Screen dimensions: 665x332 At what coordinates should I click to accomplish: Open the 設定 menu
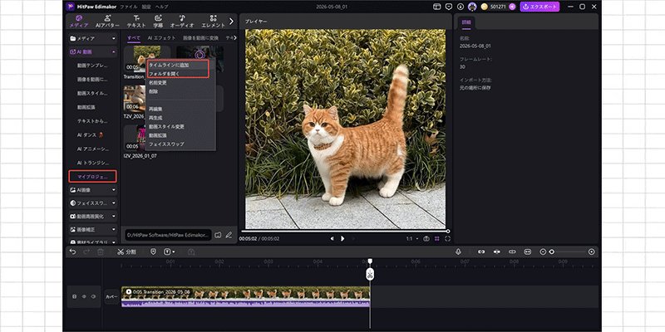146,7
